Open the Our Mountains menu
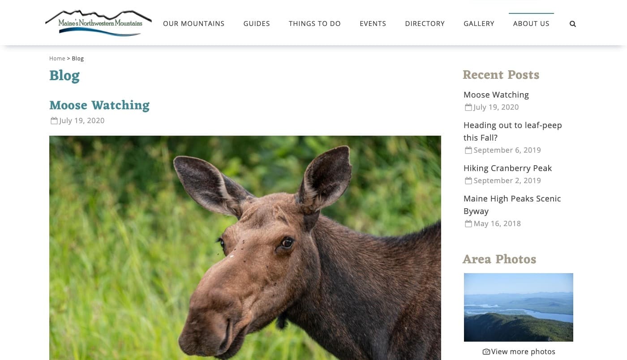627x360 pixels. (193, 24)
